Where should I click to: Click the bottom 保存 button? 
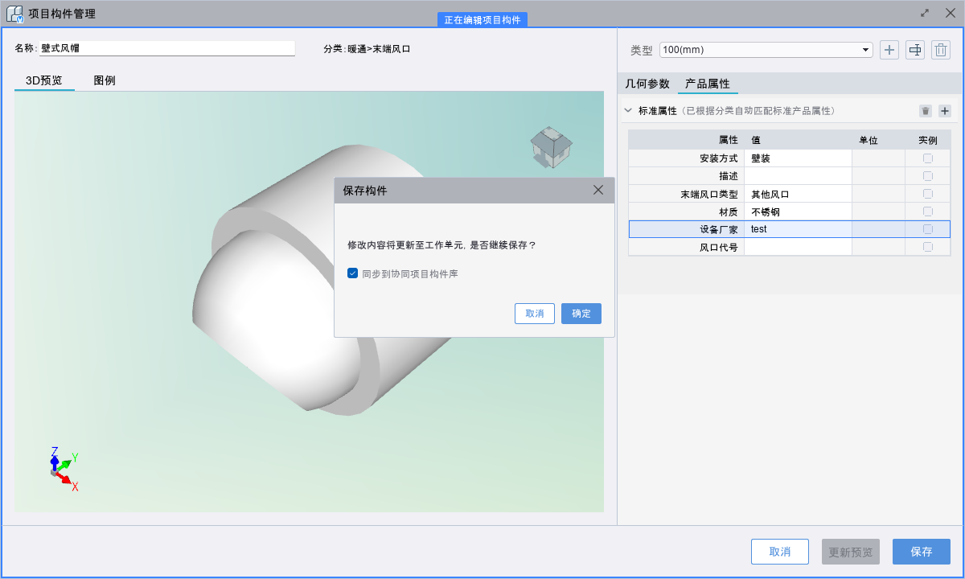click(x=922, y=552)
